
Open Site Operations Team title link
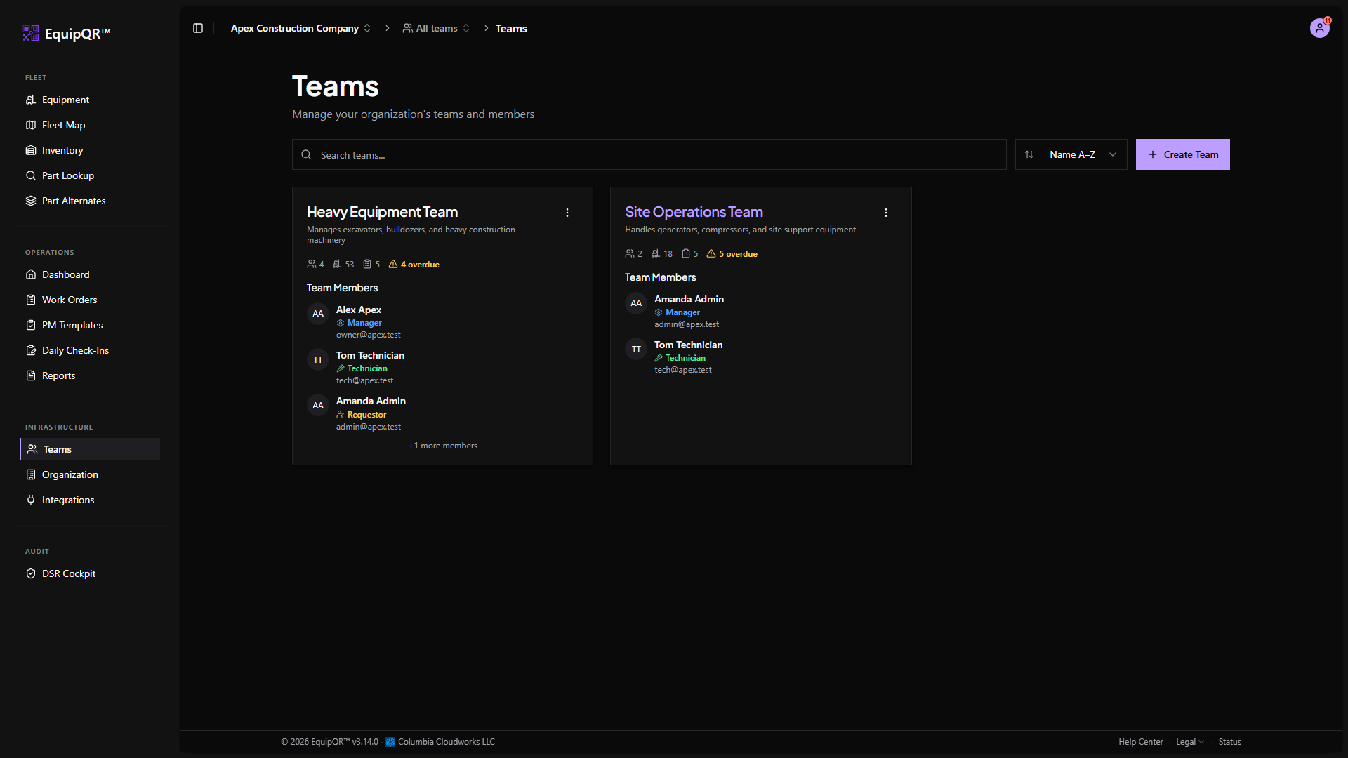(x=694, y=212)
